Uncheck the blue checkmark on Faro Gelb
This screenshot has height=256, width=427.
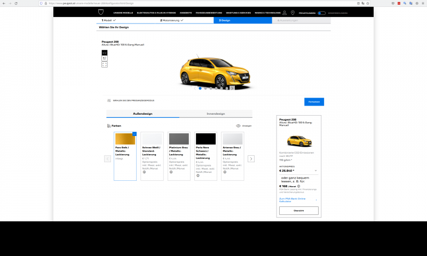[x=135, y=134]
